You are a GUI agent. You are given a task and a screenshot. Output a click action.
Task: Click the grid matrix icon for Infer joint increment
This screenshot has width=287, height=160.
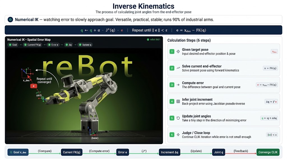point(178,101)
